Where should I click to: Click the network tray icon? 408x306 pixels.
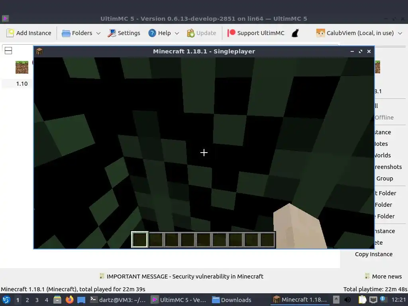(x=373, y=300)
